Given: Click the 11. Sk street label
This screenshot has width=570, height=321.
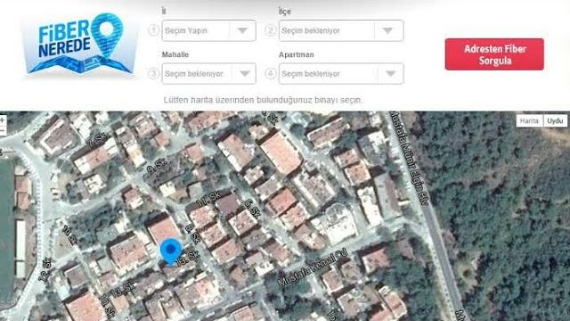Looking at the screenshot, I should point(208,199).
